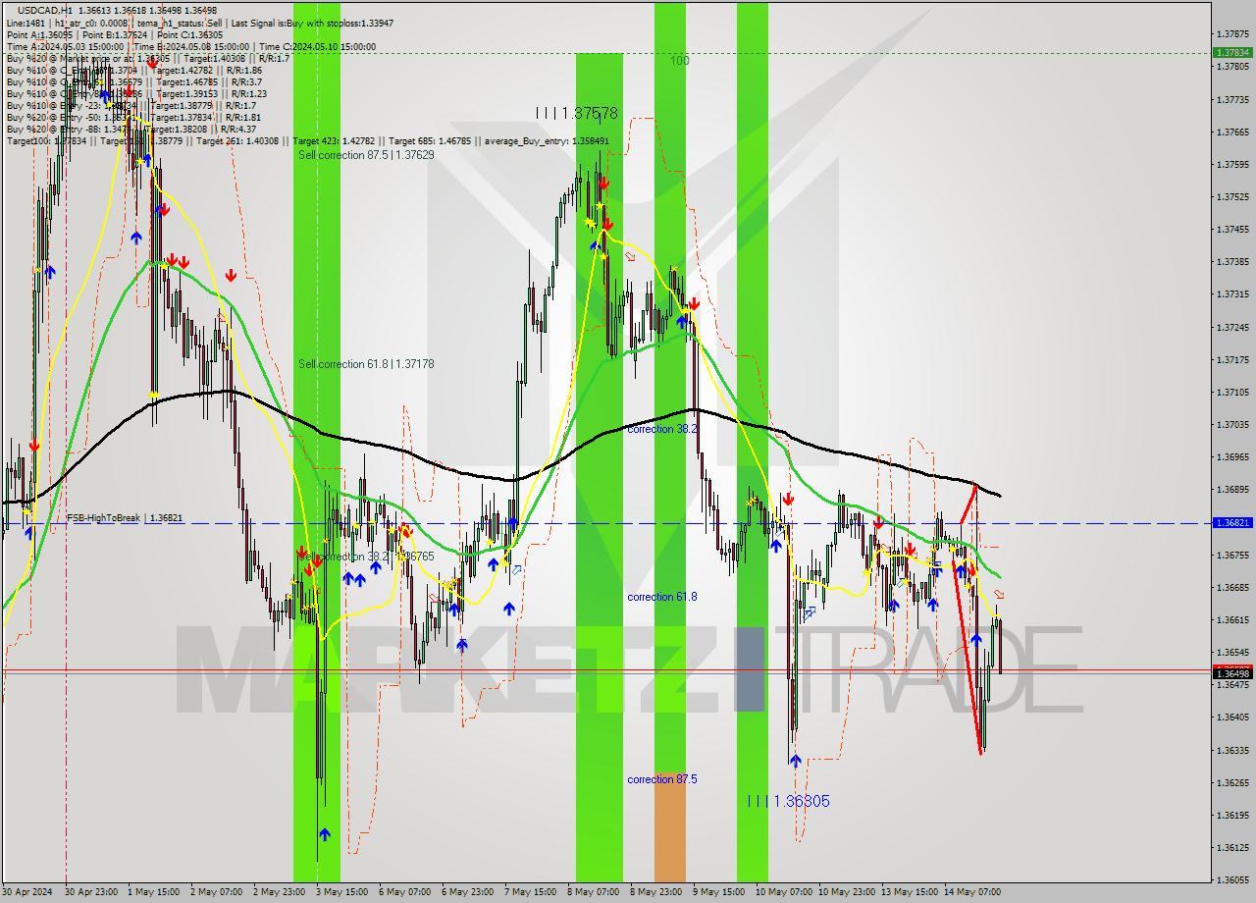Image resolution: width=1256 pixels, height=903 pixels.
Task: Select the blue 'correction 38.2' label
Action: tap(662, 429)
